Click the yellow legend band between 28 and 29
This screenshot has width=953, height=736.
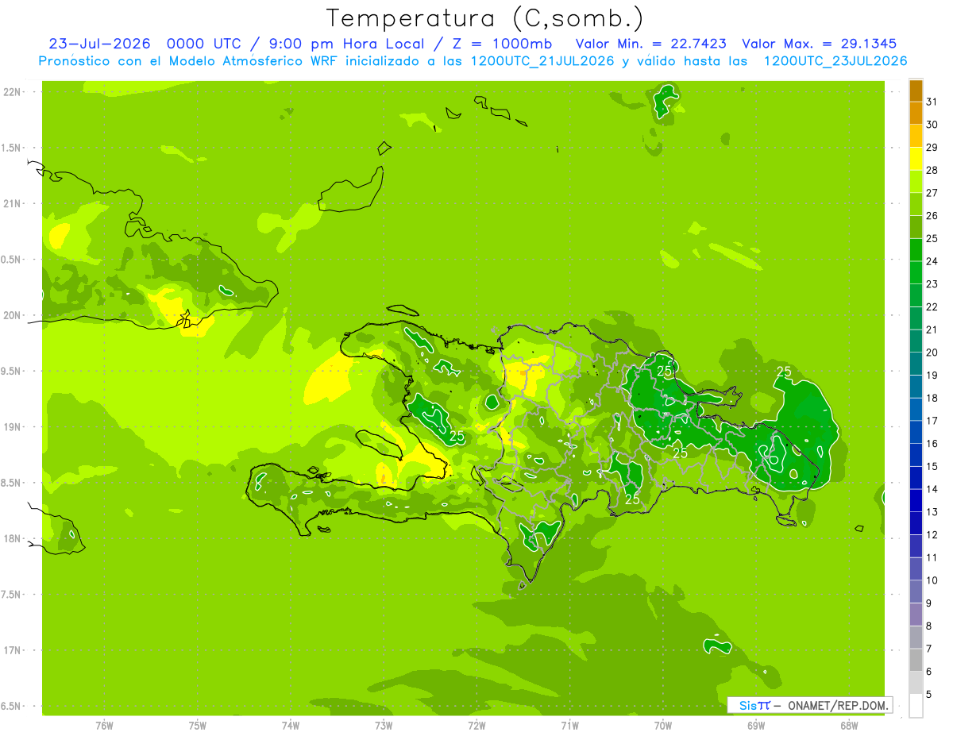(916, 159)
